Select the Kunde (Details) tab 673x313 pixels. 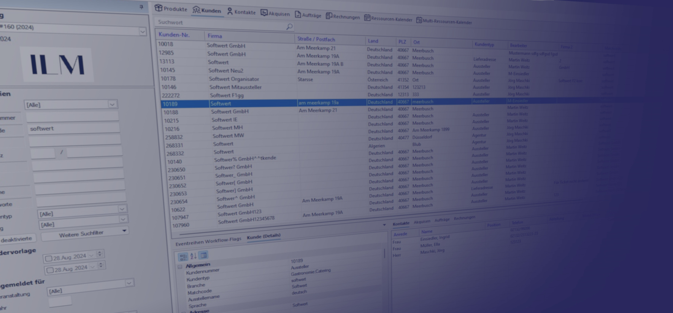tap(263, 237)
